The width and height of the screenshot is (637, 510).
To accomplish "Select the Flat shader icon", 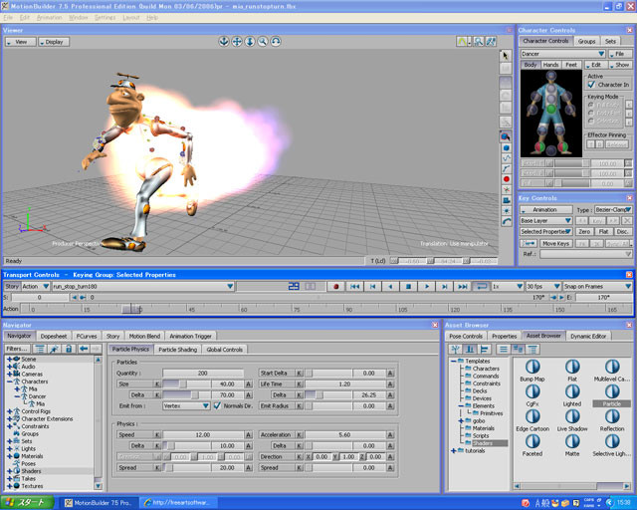I will (572, 371).
